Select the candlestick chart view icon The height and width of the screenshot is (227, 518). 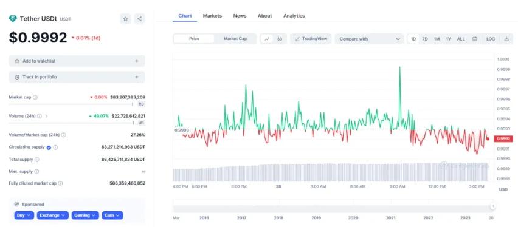tap(280, 39)
